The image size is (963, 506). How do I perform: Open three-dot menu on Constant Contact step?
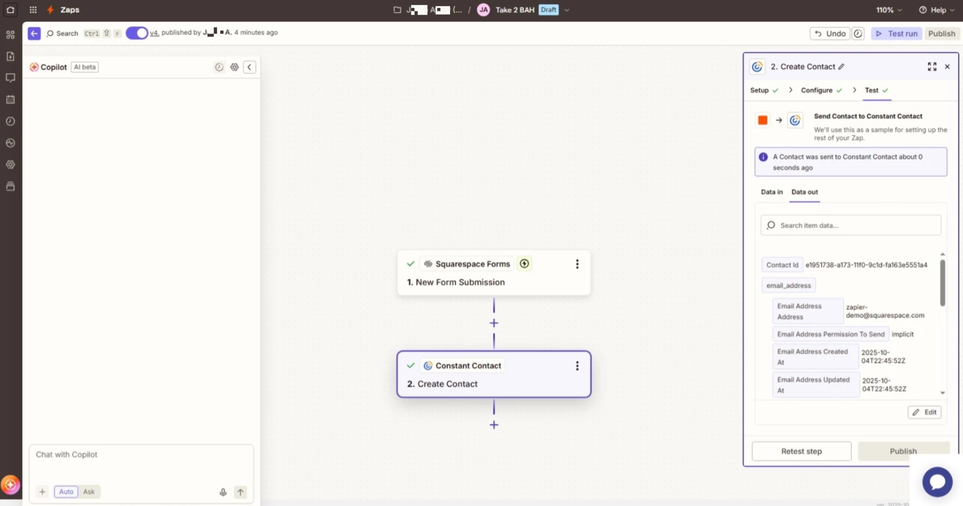point(577,366)
